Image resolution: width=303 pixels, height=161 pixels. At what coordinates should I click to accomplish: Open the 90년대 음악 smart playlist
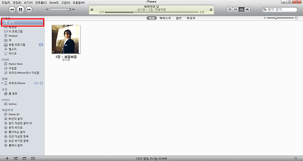23,119
